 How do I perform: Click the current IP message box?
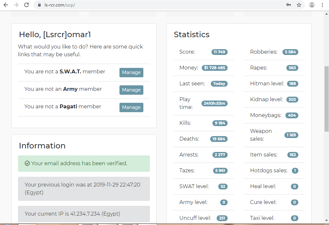pyautogui.click(x=84, y=214)
